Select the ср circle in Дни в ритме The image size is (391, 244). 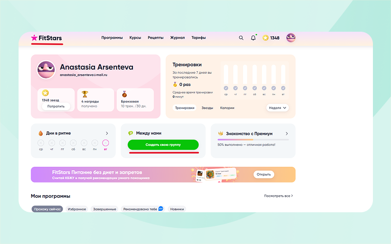pyautogui.click(x=41, y=143)
